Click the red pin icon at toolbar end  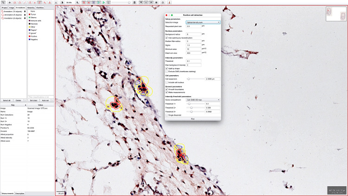169,2
